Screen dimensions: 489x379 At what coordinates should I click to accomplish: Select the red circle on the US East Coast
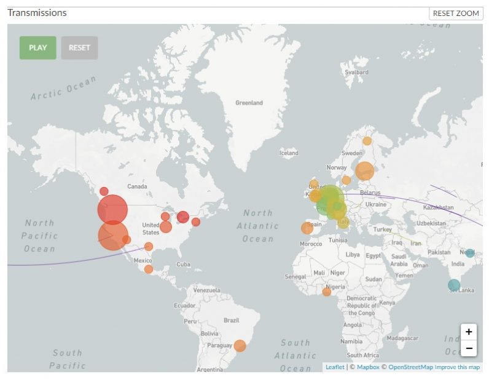coord(196,222)
